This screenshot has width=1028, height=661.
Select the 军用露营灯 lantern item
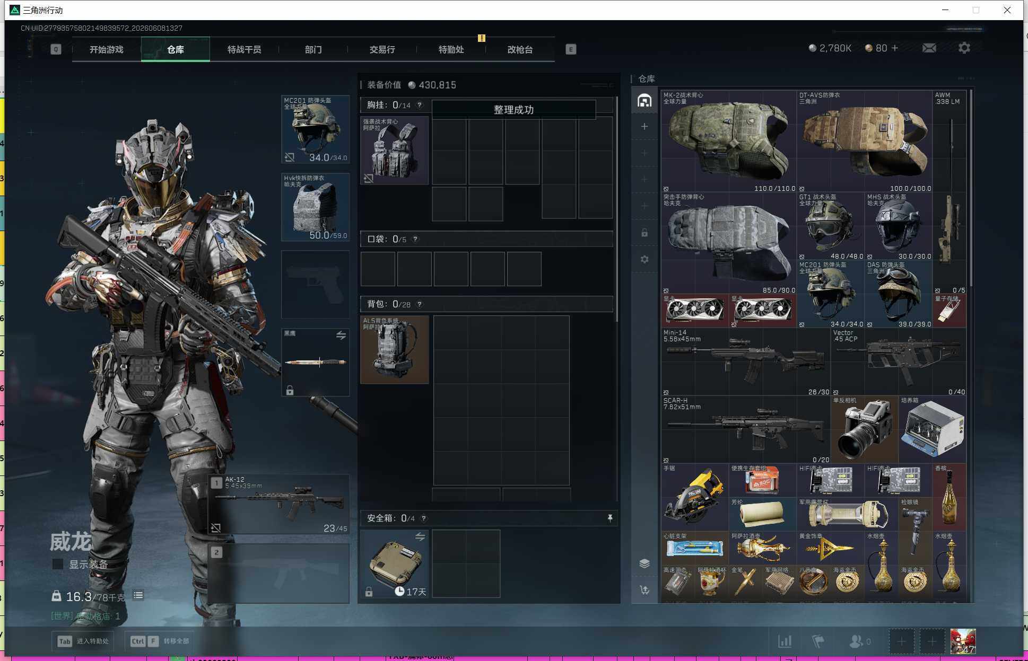[848, 515]
